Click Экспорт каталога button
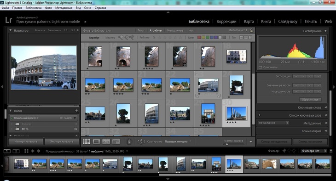The width and height of the screenshot is (336, 181). [x=62, y=141]
